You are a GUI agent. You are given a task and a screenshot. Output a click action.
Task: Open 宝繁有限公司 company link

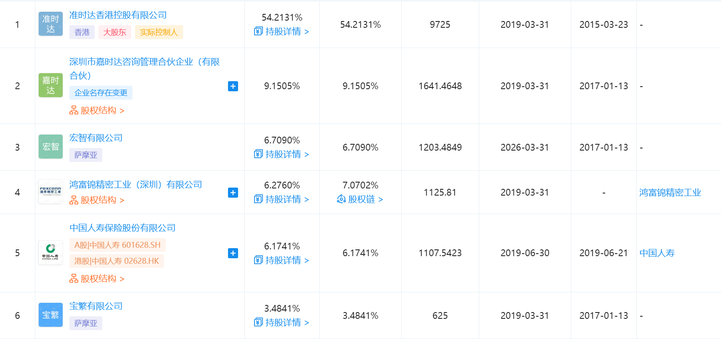click(x=96, y=306)
